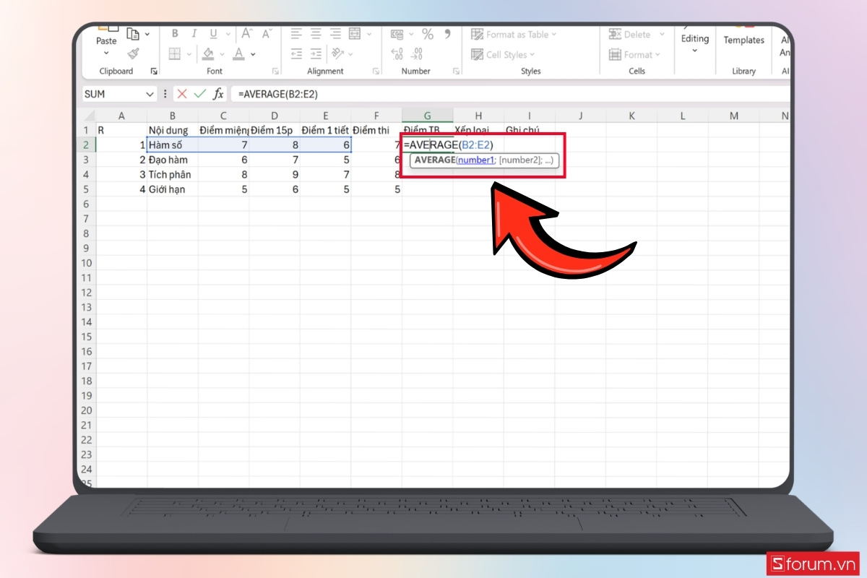
Task: Select row 10 header
Action: [87, 263]
